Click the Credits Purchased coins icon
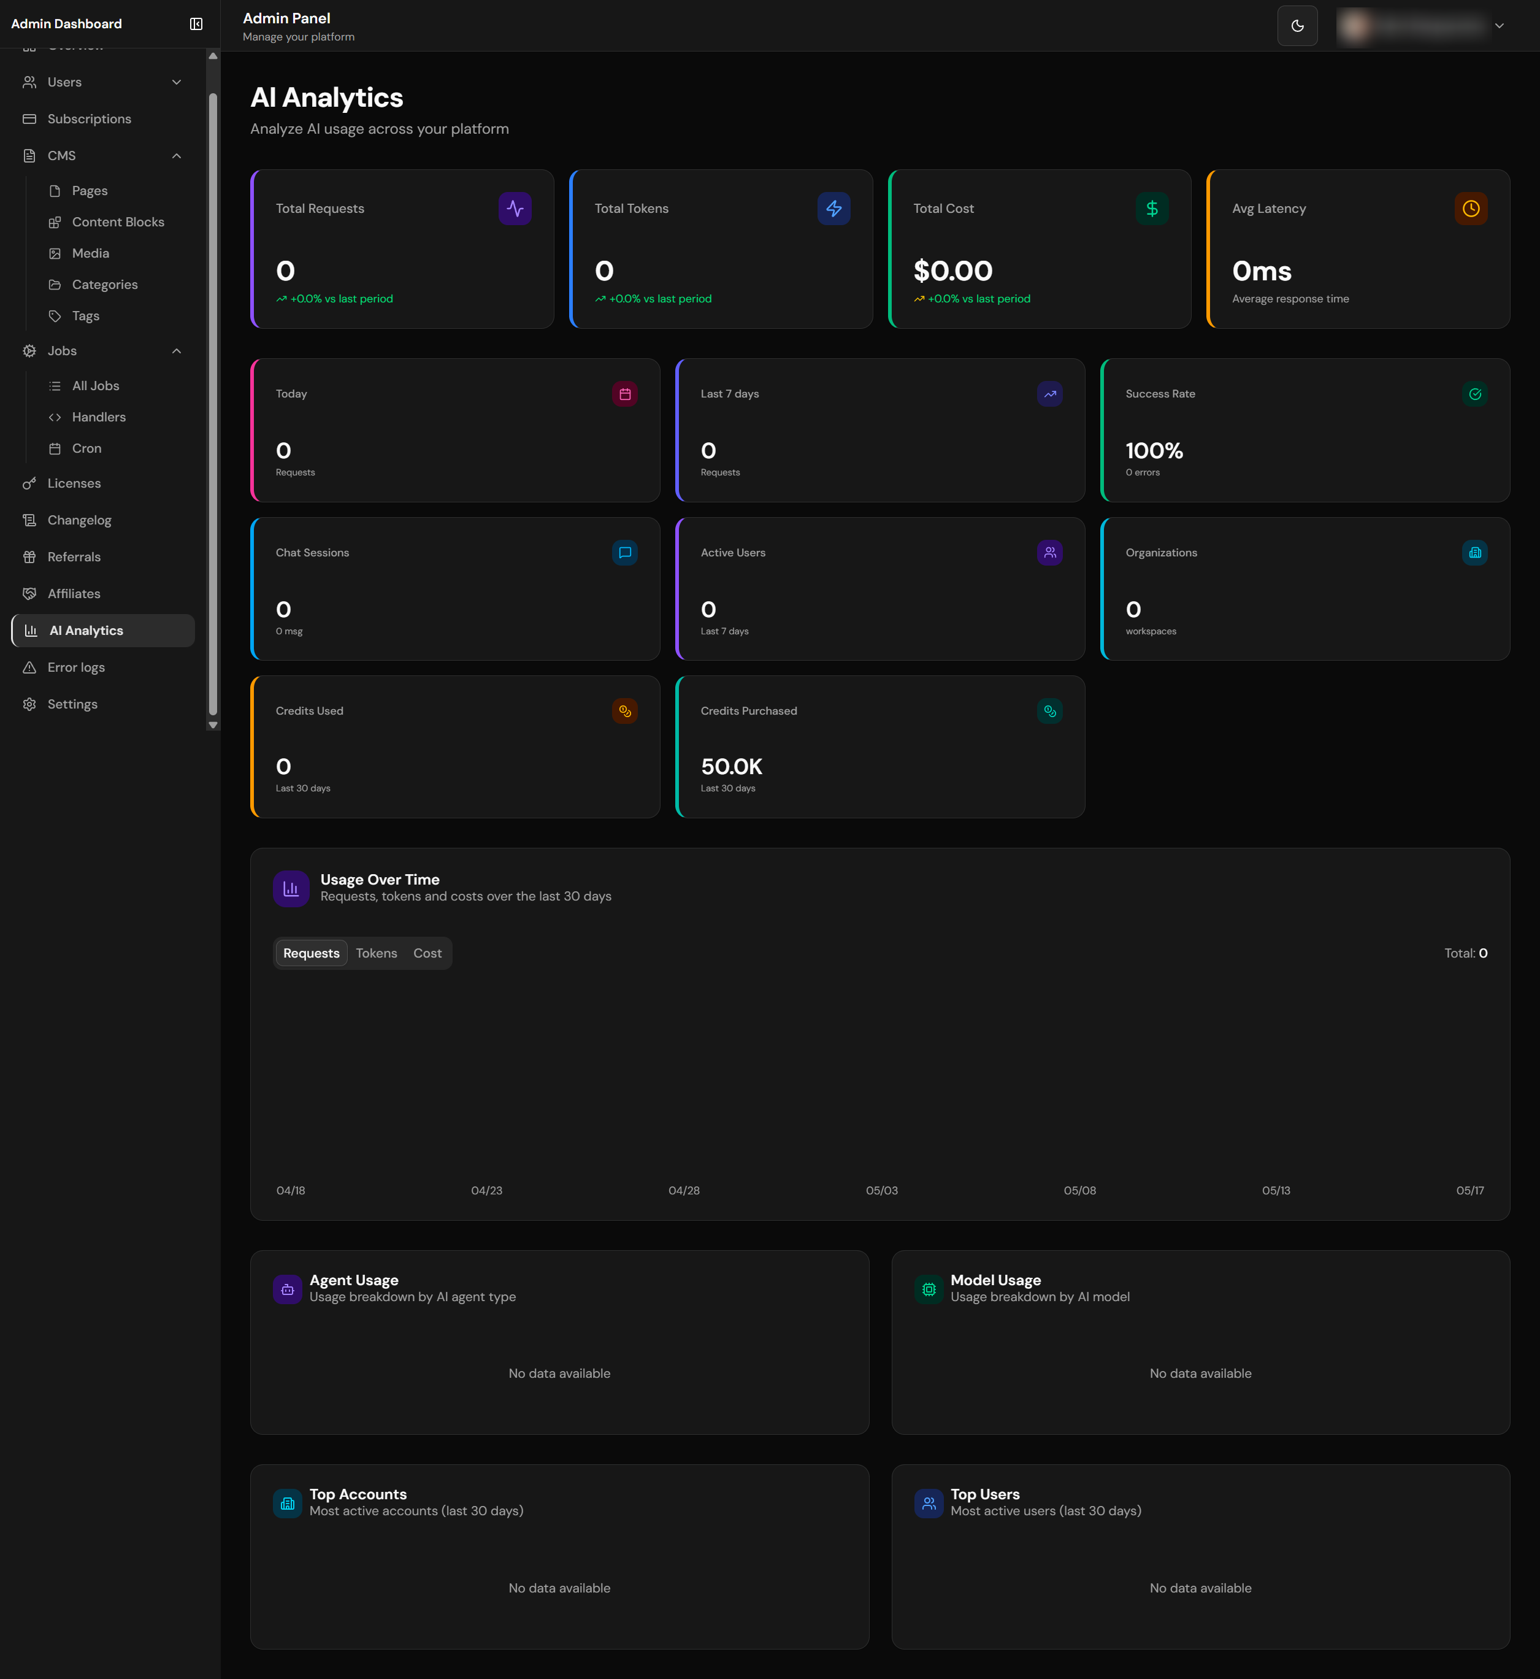This screenshot has width=1540, height=1679. point(1050,711)
